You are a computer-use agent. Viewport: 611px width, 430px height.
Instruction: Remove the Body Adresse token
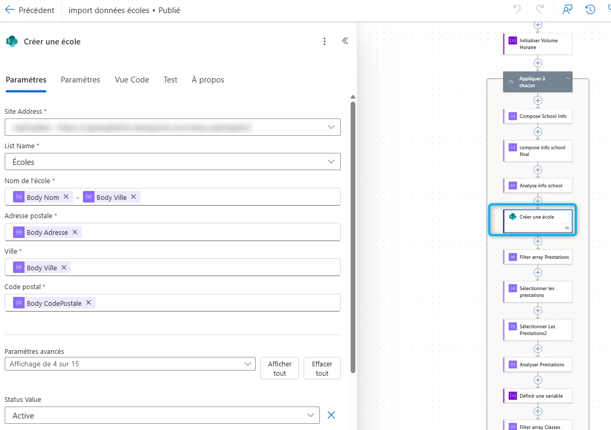tap(75, 232)
